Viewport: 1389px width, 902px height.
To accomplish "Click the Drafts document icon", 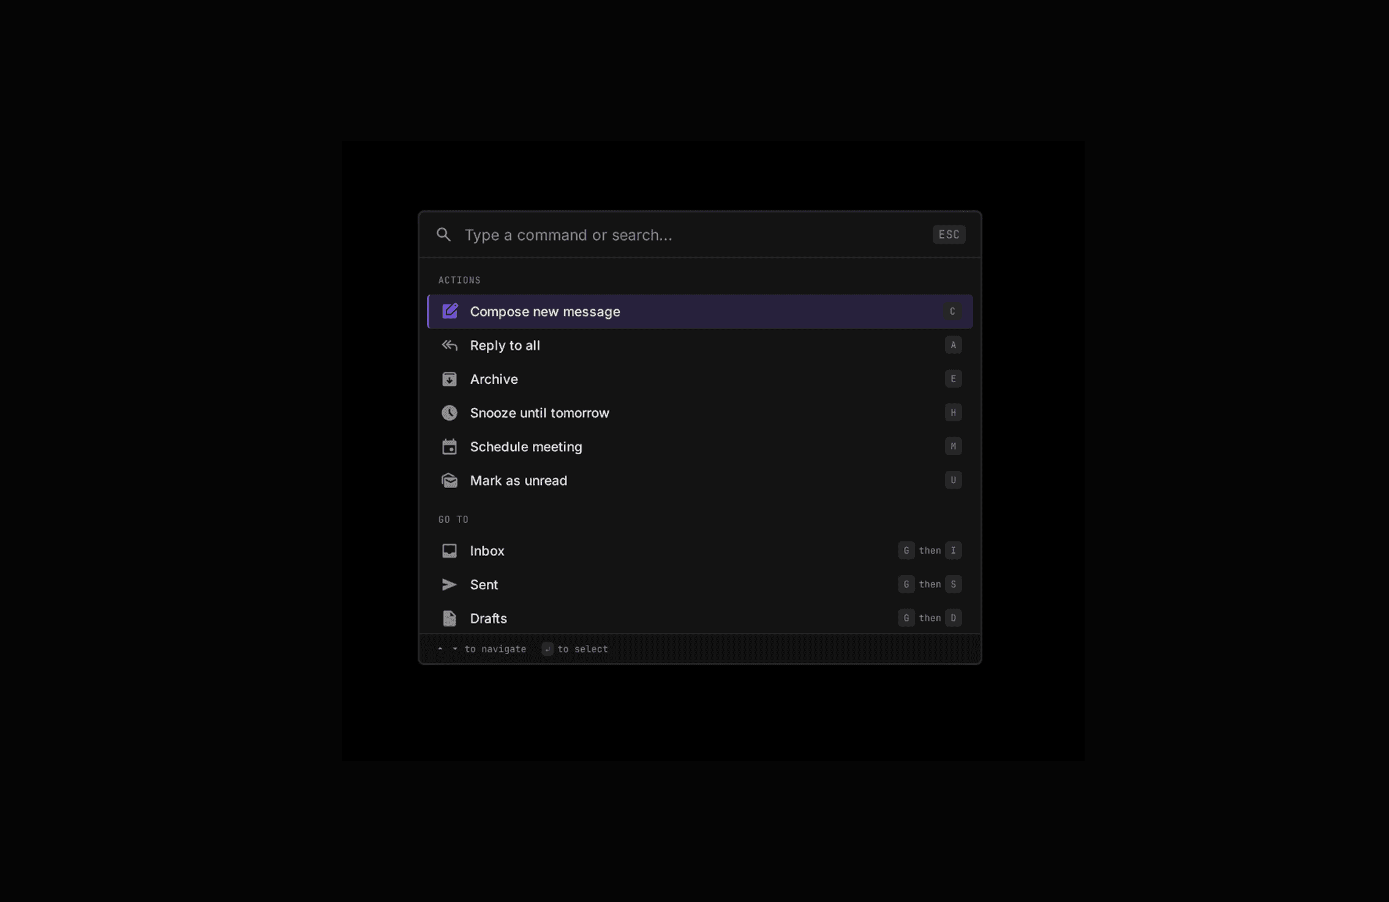I will [450, 618].
